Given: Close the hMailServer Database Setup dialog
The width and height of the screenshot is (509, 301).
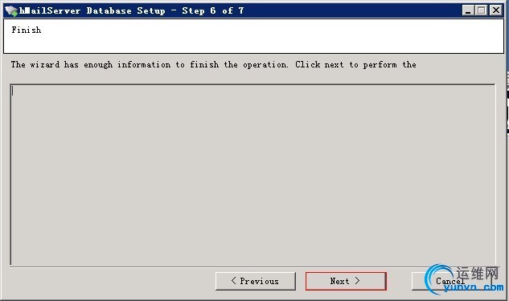Looking at the screenshot, I should (496, 10).
